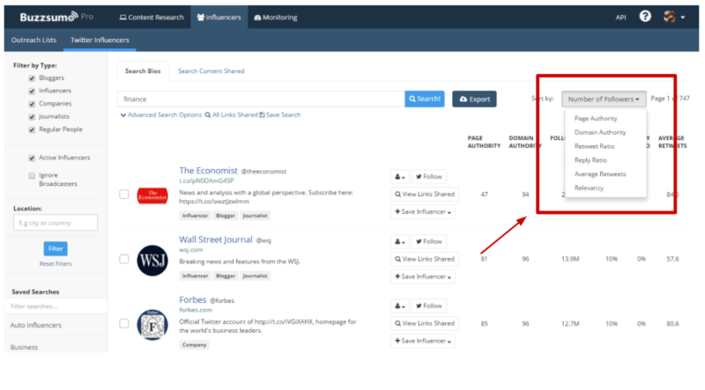Switch to Influencers top tab
The height and width of the screenshot is (390, 705).
click(x=219, y=17)
